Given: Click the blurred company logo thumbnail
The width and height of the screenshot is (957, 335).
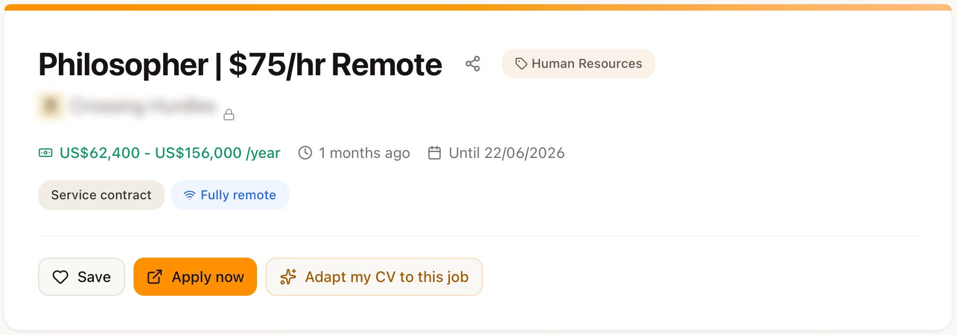Looking at the screenshot, I should [x=51, y=106].
